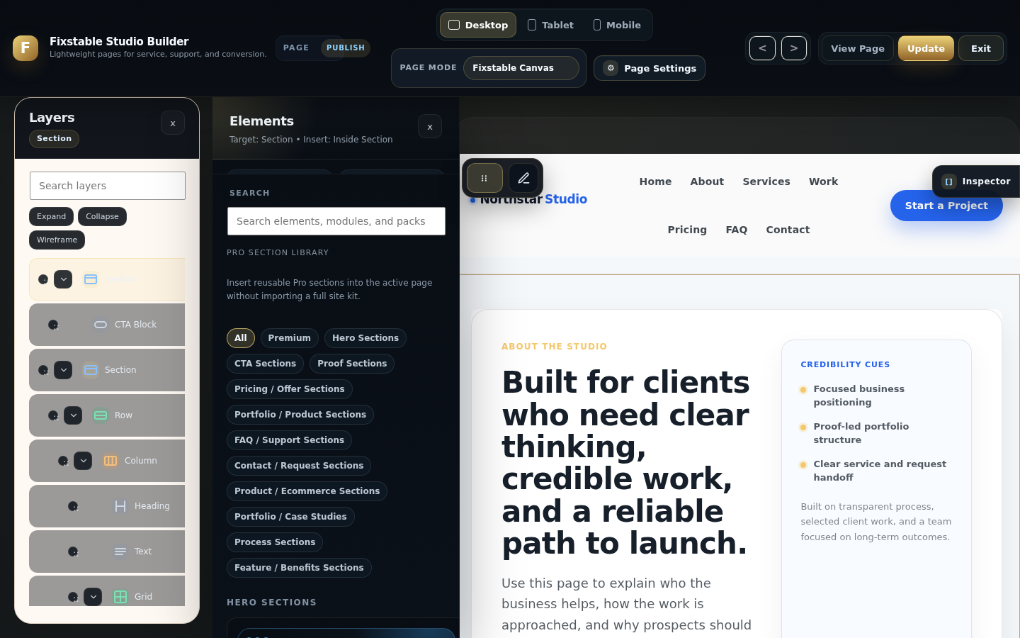Toggle the dot on the highlighted Section layer
1020x638 pixels.
(x=43, y=279)
